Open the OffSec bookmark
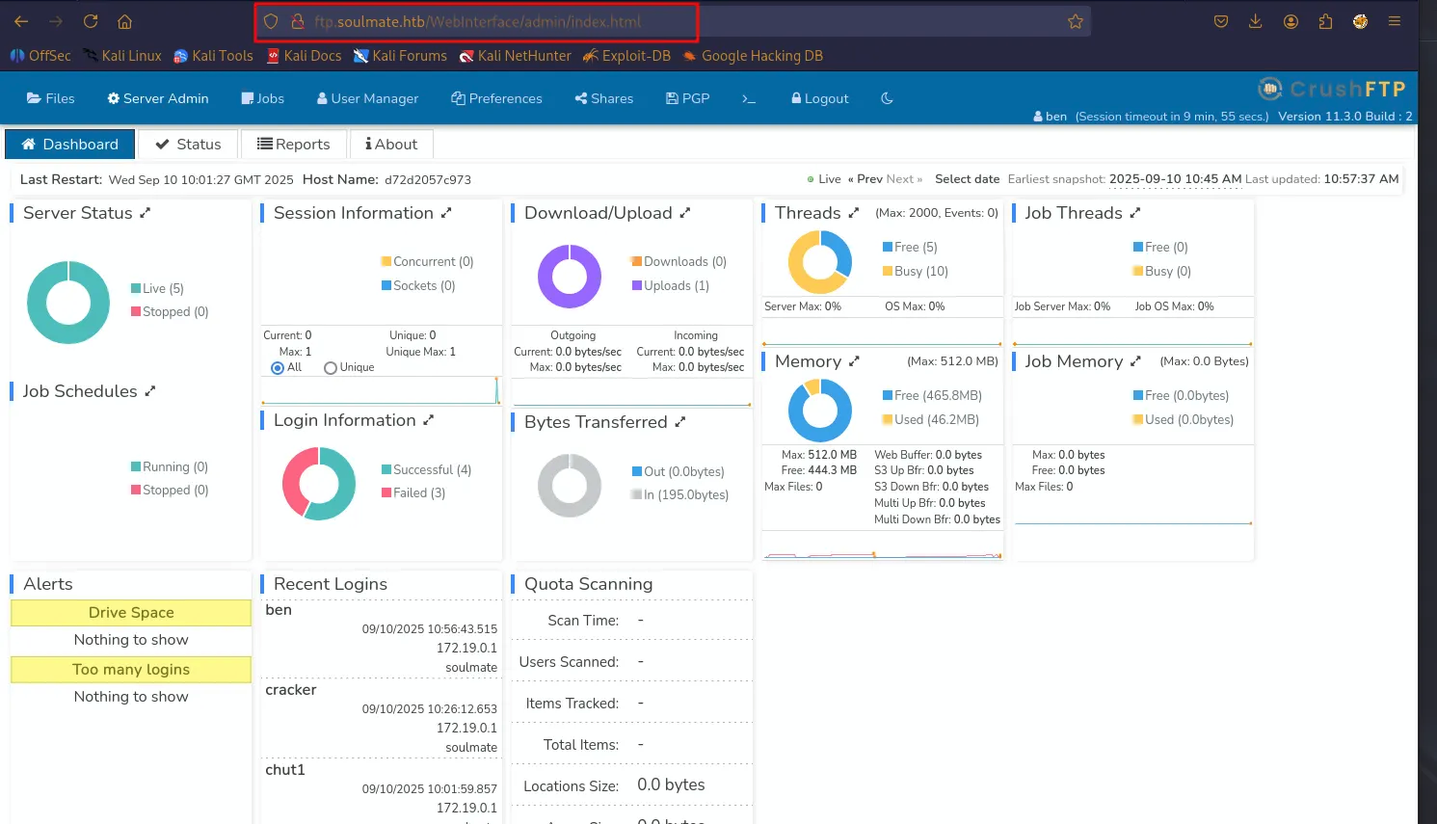Screen dimensions: 1437x824 [40, 56]
